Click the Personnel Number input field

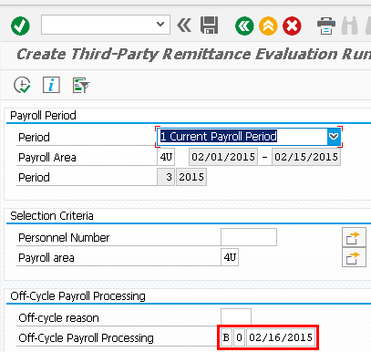pyautogui.click(x=249, y=237)
